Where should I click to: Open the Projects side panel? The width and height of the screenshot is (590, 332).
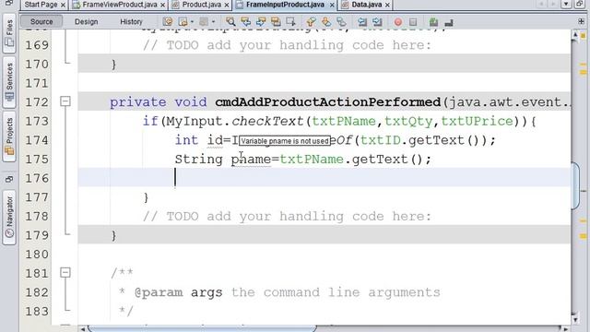coord(9,136)
